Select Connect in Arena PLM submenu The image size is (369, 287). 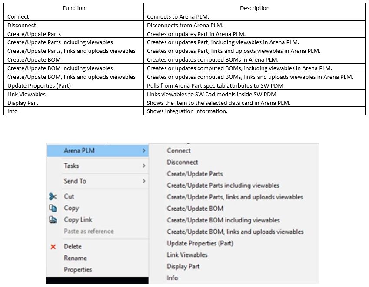point(179,151)
